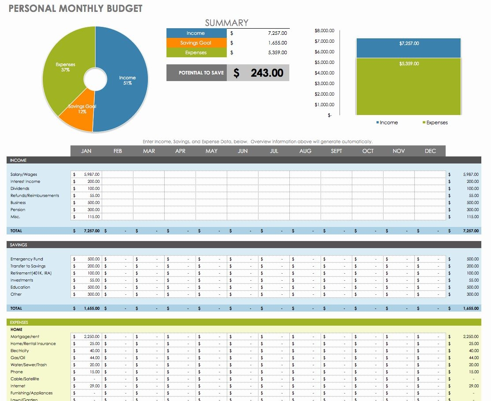This screenshot has height=401, width=491.
Task: Select summary income value 7,257.00
Action: pyautogui.click(x=258, y=33)
